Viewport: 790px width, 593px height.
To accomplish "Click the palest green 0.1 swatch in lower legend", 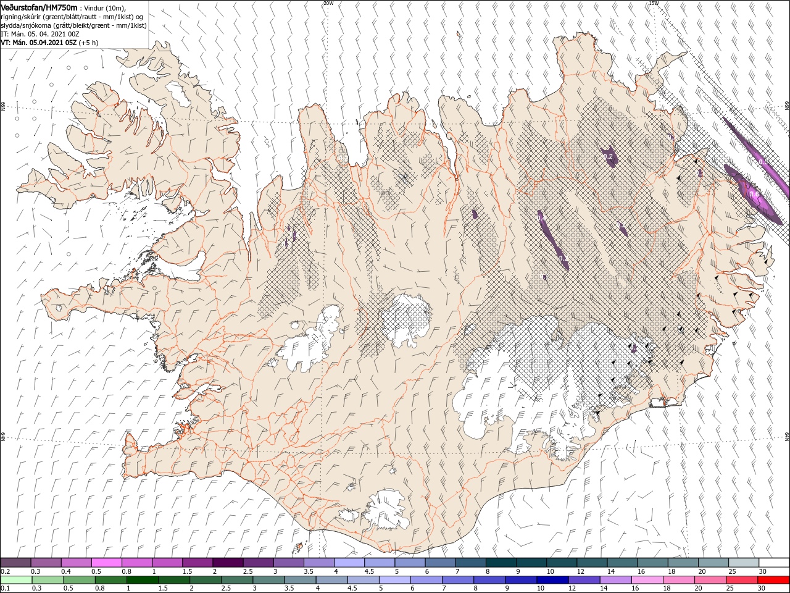I will (x=15, y=580).
